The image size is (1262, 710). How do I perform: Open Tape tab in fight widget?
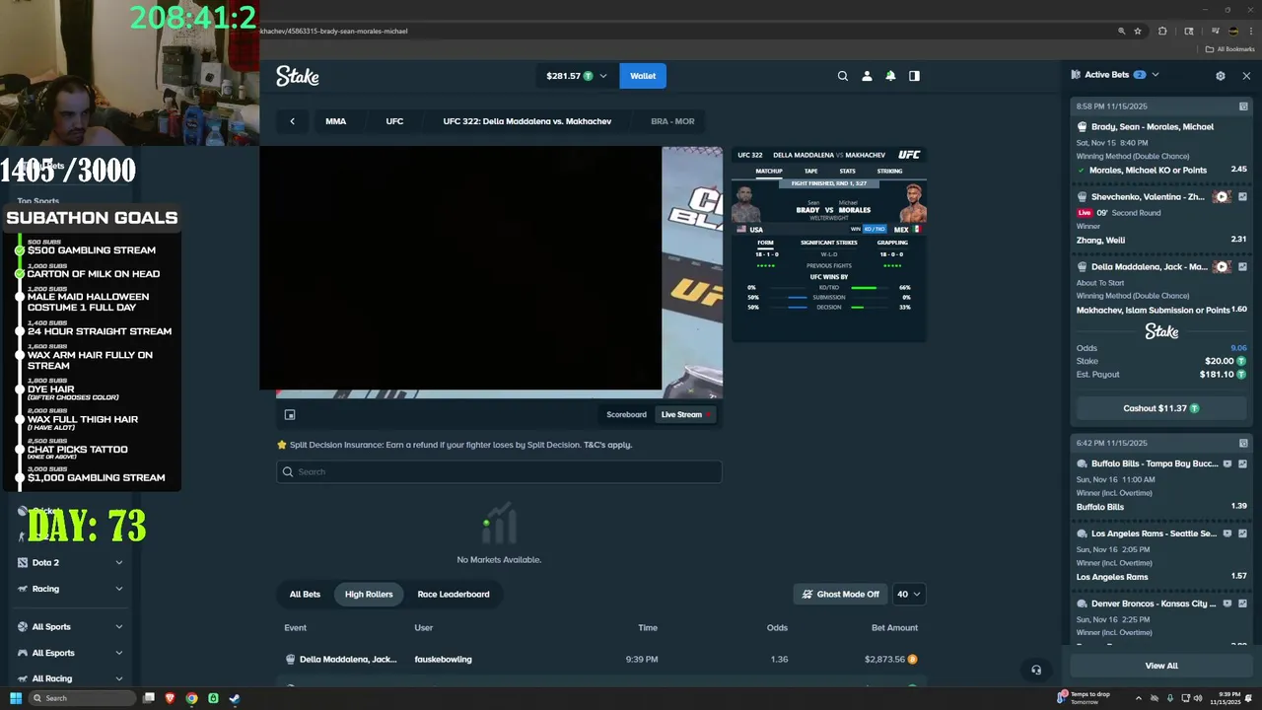(x=810, y=171)
